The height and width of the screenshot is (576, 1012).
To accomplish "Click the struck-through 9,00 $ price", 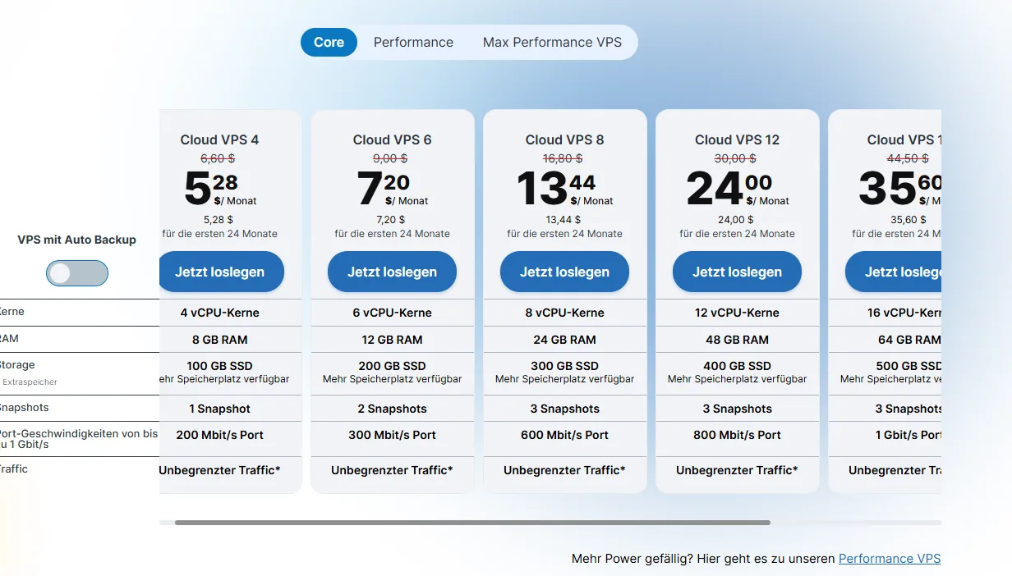I will (x=391, y=158).
